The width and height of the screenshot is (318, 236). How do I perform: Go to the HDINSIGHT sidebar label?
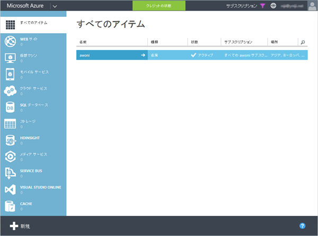tap(30, 138)
